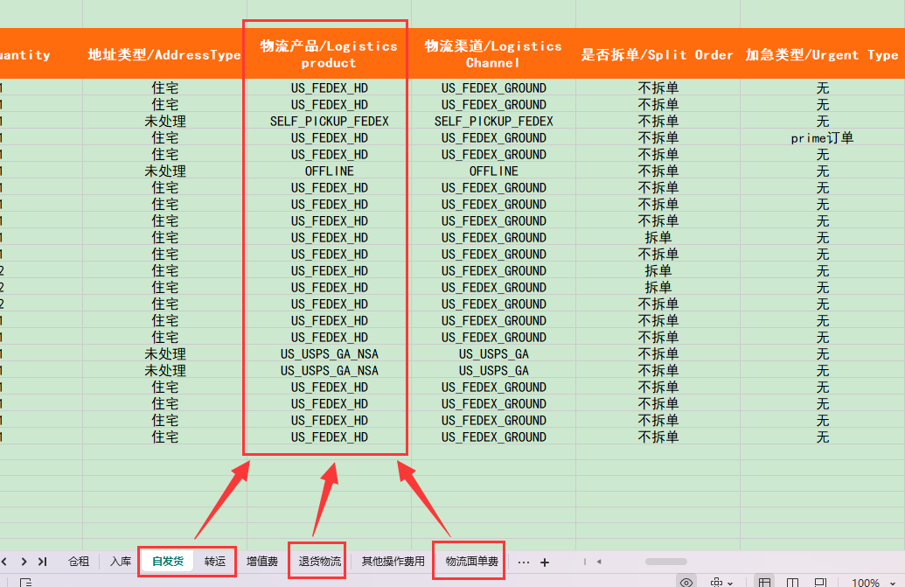
Task: Select the 地址类型/AddressType header cell
Action: coord(164,53)
